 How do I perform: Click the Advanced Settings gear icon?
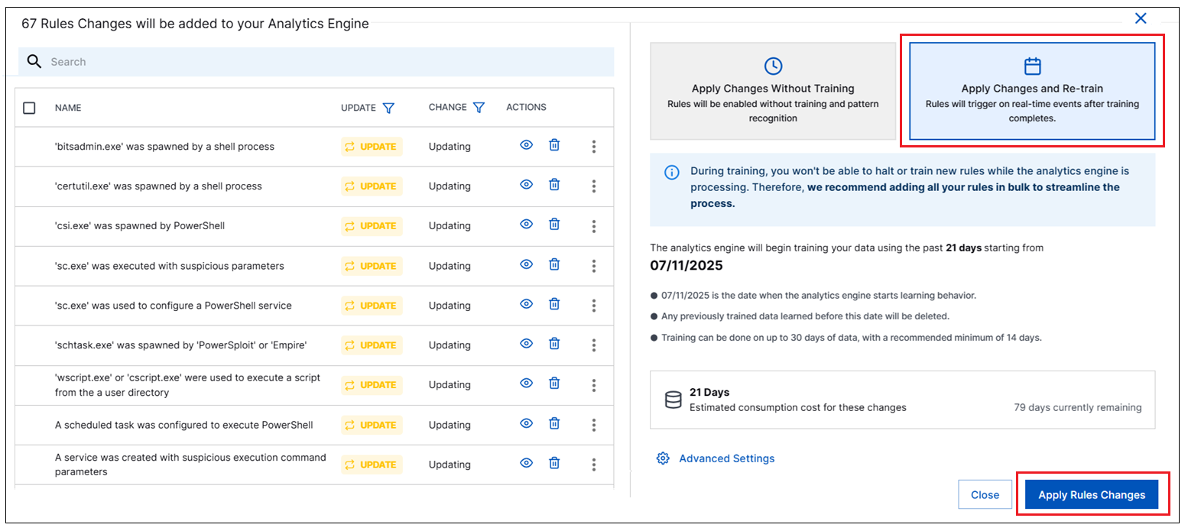[x=663, y=458]
